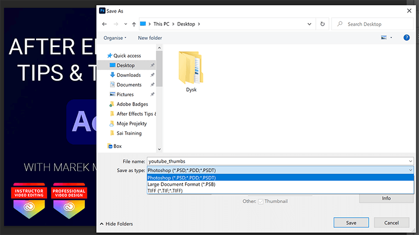
Task: Click the pin icon next to Pictures
Action: (152, 94)
